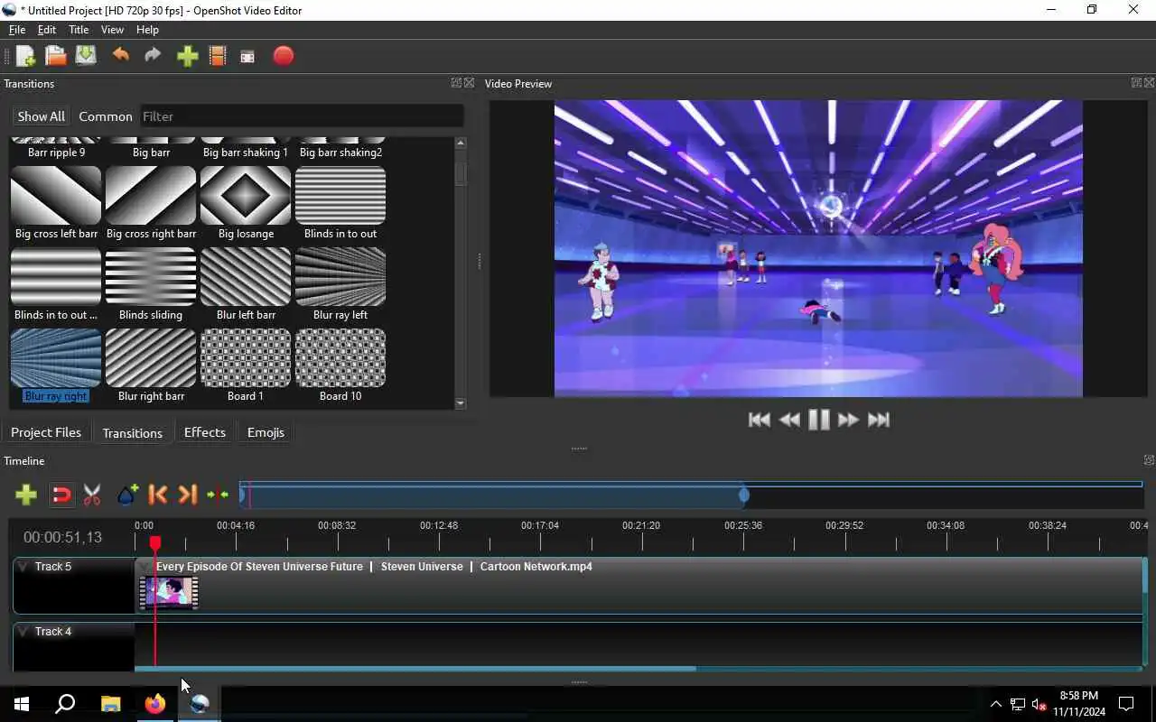Adjust the timeline zoom slider right handle
1156x722 pixels.
pos(744,495)
